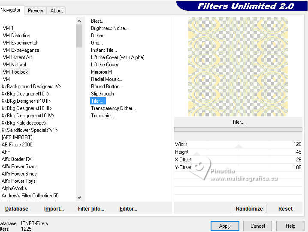Viewport: 308px width, 232px height.
Task: Select &<BKg Designer sf10 II> category
Action: point(26,101)
